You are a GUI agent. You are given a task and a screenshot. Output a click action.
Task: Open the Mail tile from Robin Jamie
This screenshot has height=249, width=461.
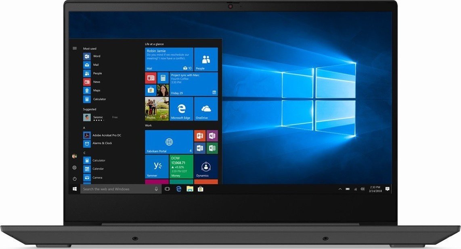coord(169,60)
